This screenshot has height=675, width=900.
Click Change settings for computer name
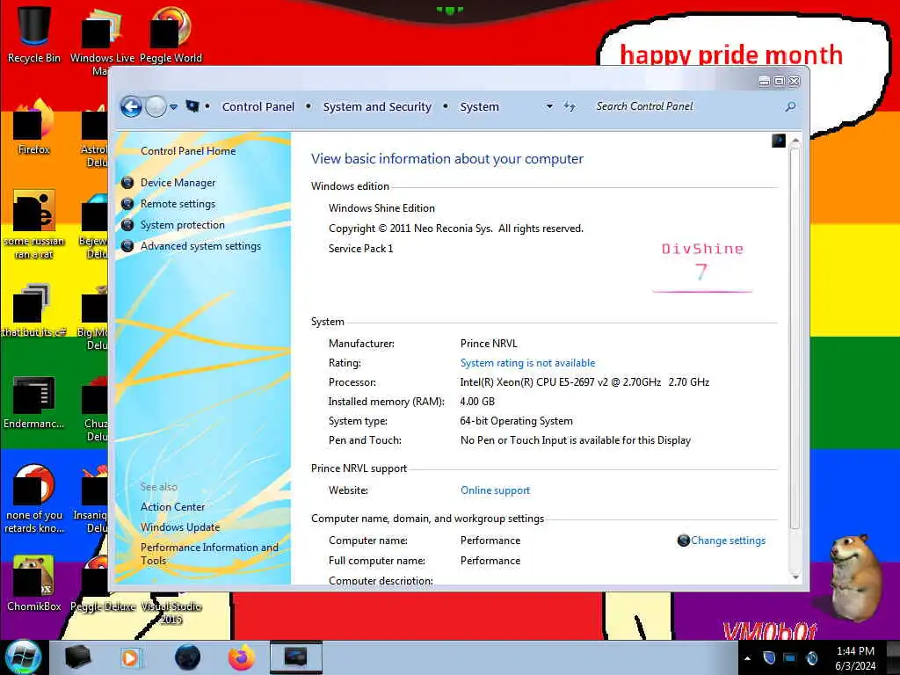[728, 541]
